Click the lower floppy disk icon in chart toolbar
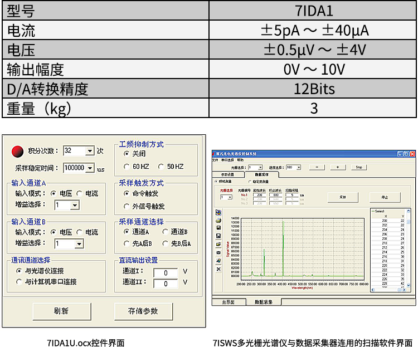This screenshot has height=347, width=418. 218,236
